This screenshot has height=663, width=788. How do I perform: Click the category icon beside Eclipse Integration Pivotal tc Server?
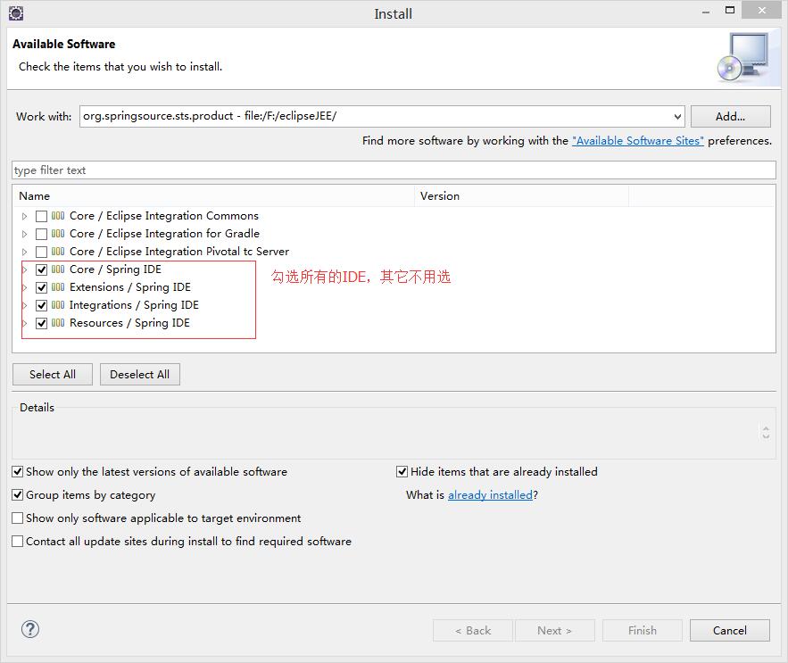[58, 252]
